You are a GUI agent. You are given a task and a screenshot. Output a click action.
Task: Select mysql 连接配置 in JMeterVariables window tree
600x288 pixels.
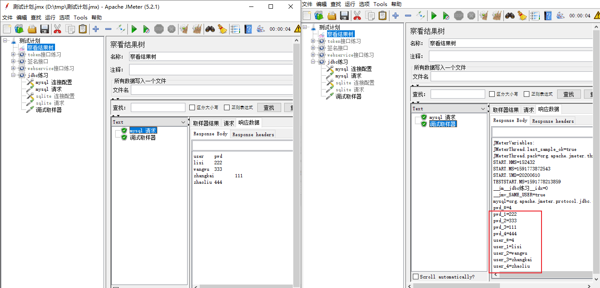coord(353,69)
